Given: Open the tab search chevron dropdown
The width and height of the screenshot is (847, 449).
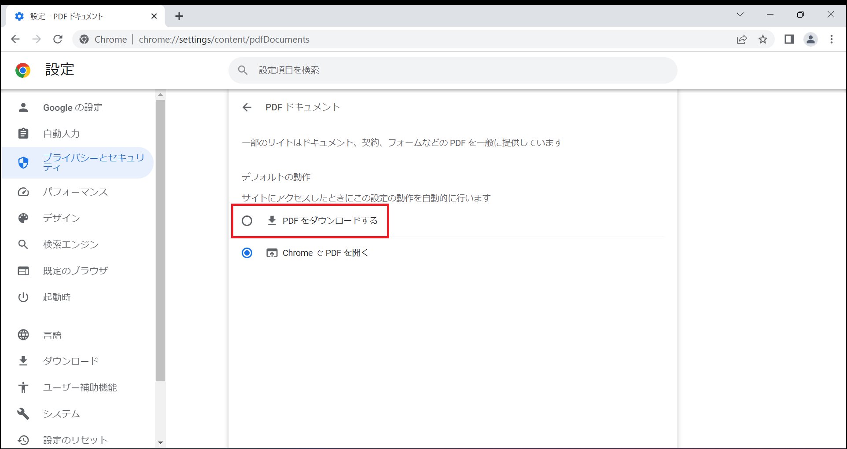Looking at the screenshot, I should point(740,15).
